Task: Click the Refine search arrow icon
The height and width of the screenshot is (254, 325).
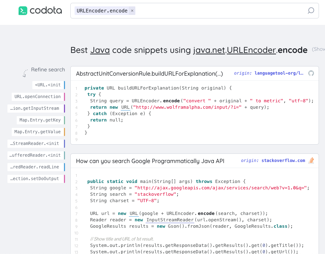Action: (25, 73)
